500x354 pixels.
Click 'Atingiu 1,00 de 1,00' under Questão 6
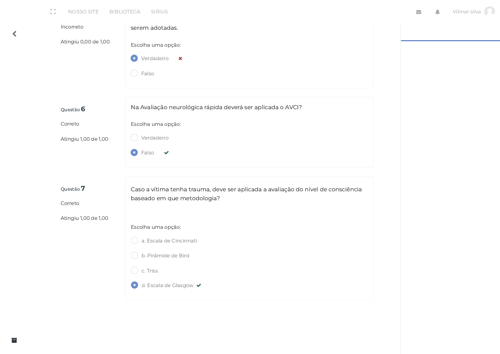(84, 139)
